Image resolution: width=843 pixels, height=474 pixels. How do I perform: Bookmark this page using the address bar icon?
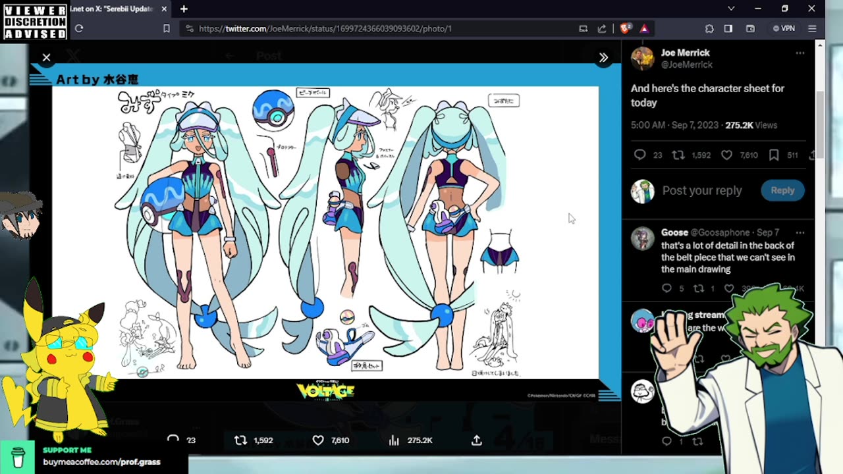coord(166,28)
